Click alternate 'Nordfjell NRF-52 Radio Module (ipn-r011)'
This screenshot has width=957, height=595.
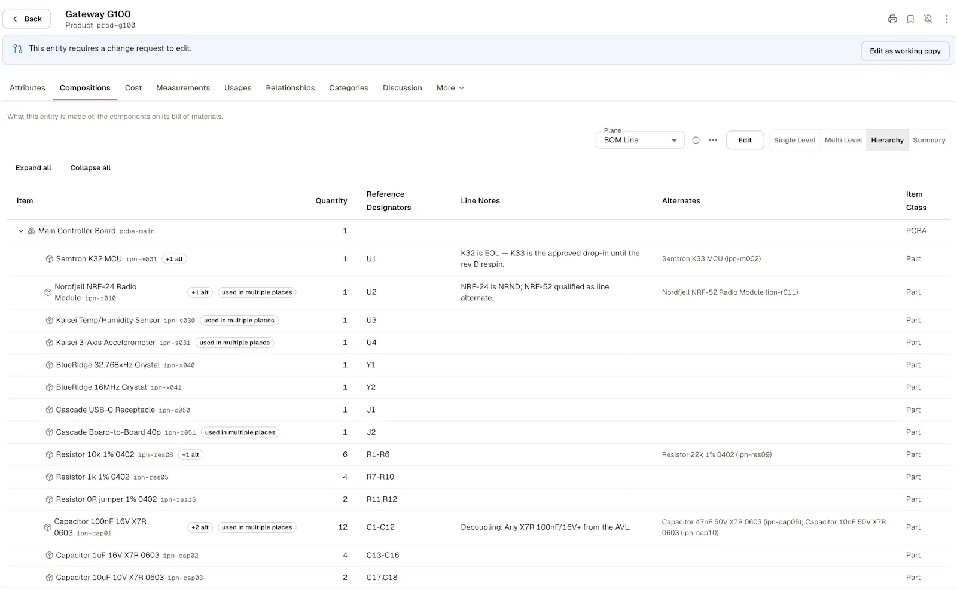tap(730, 292)
